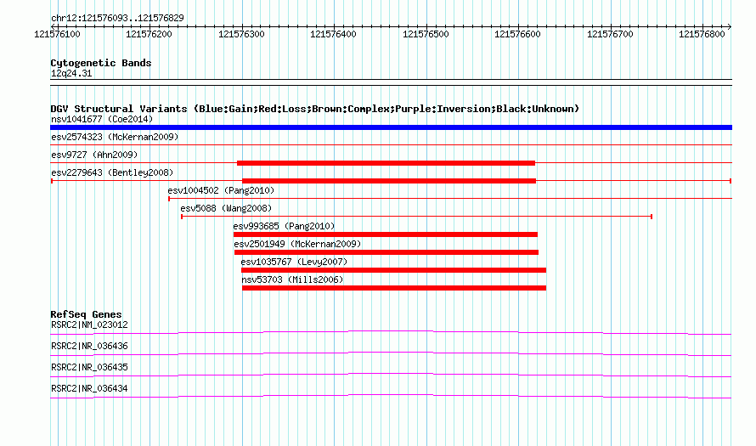
Task: Click the red loss bar for esv2501949
Action: (386, 252)
